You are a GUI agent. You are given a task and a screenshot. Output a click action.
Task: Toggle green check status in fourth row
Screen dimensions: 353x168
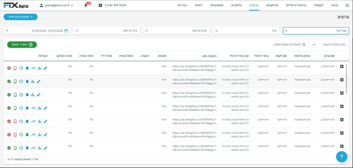click(9, 108)
